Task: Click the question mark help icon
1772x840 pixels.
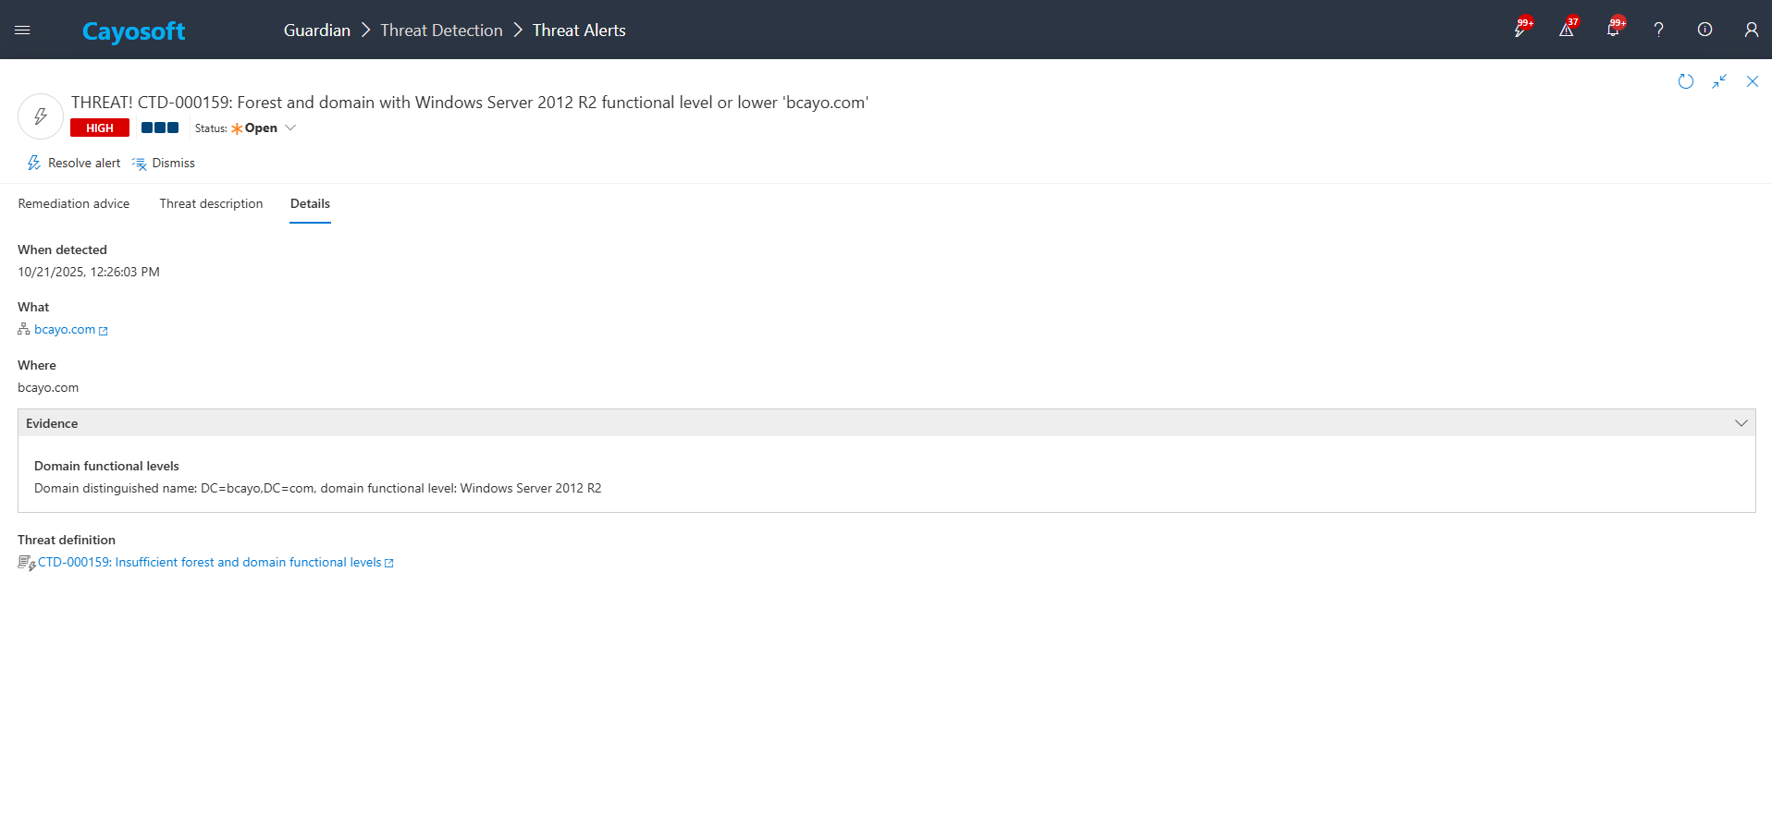Action: click(x=1658, y=30)
